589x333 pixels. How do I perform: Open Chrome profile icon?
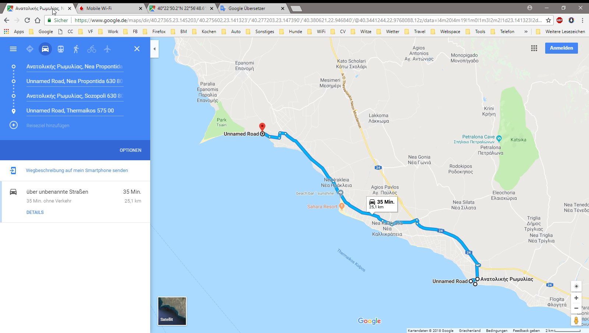tap(530, 8)
